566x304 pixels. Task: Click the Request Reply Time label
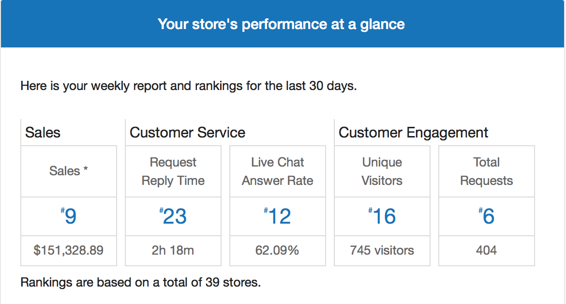click(x=173, y=171)
